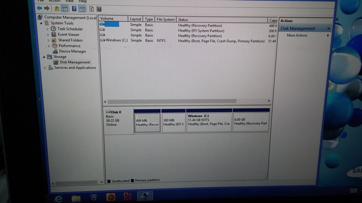
Task: Expand the Shared Folders node
Action: coord(48,40)
